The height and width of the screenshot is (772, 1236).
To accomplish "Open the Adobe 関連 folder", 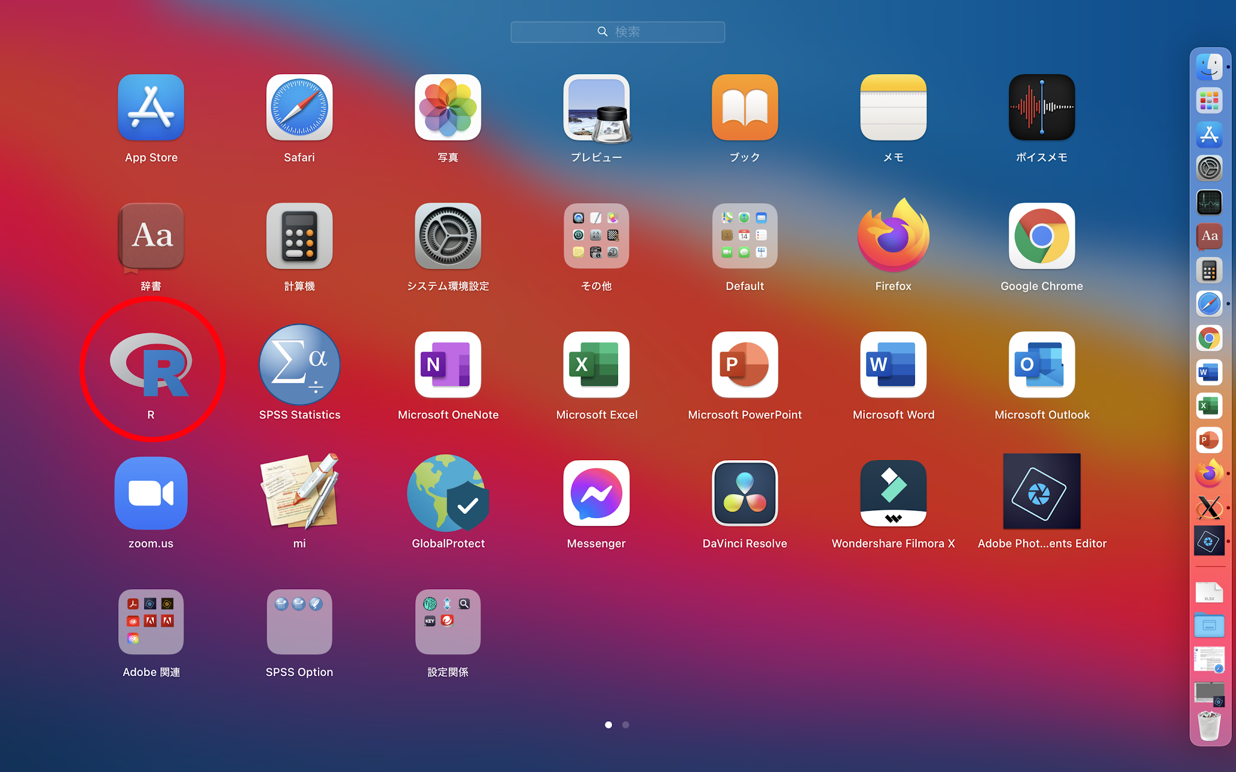I will click(x=151, y=622).
